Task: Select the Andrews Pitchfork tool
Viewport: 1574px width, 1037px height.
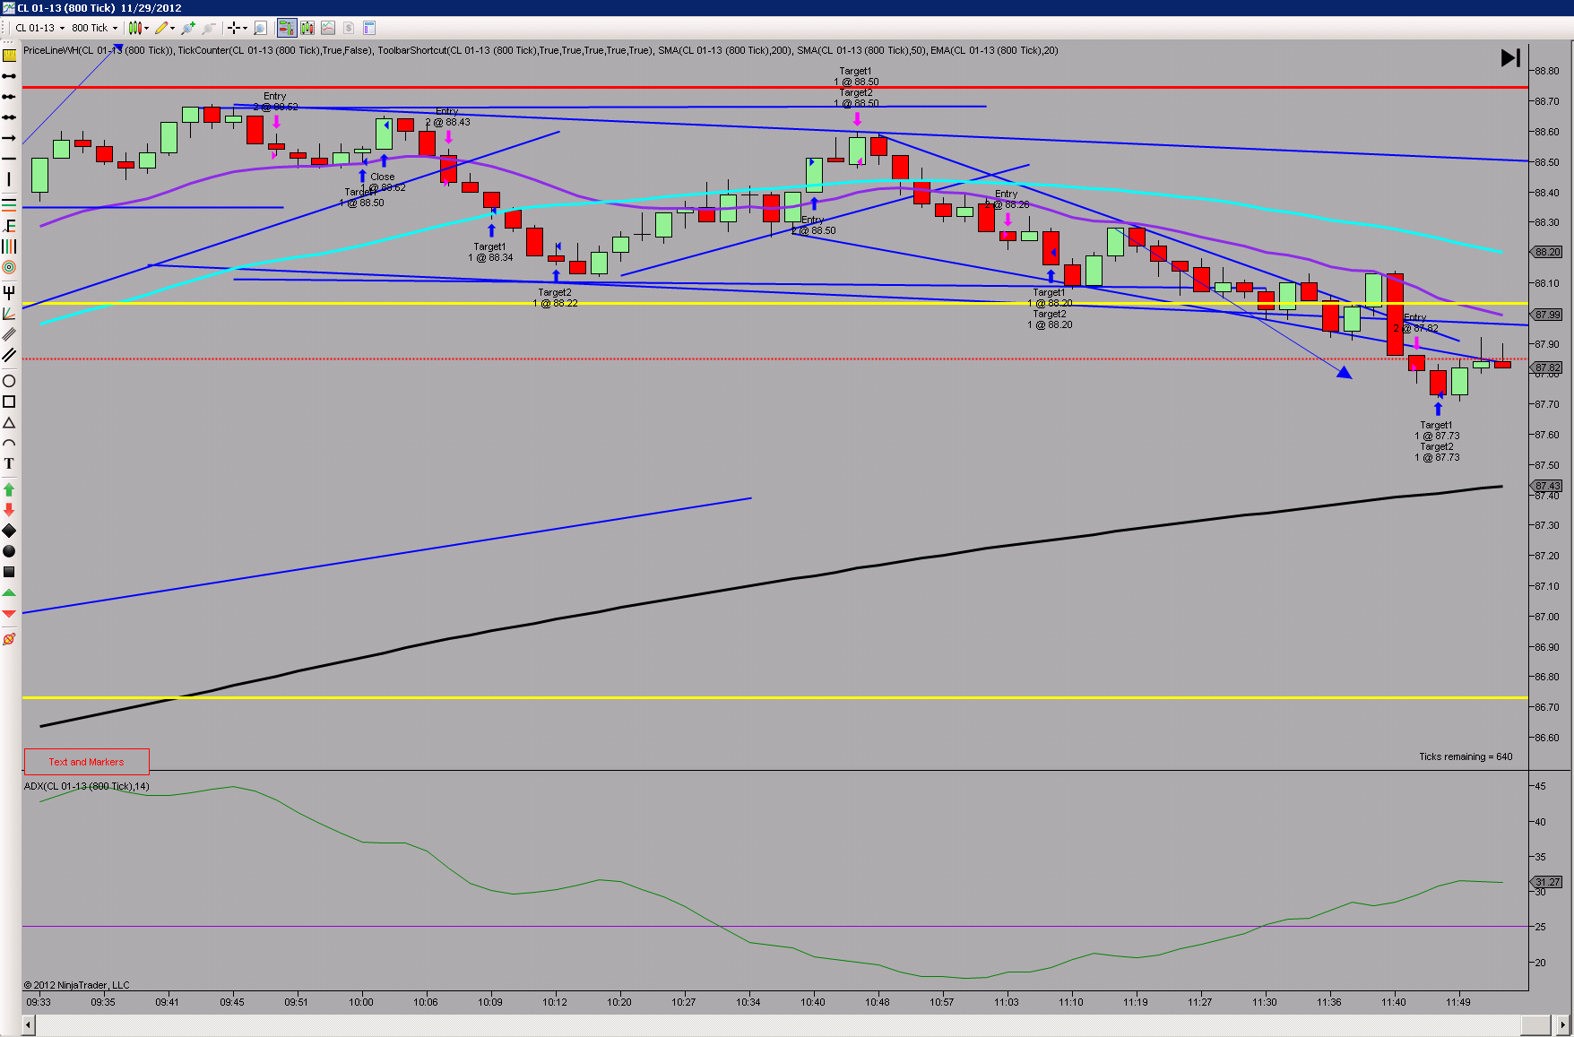Action: 9,292
